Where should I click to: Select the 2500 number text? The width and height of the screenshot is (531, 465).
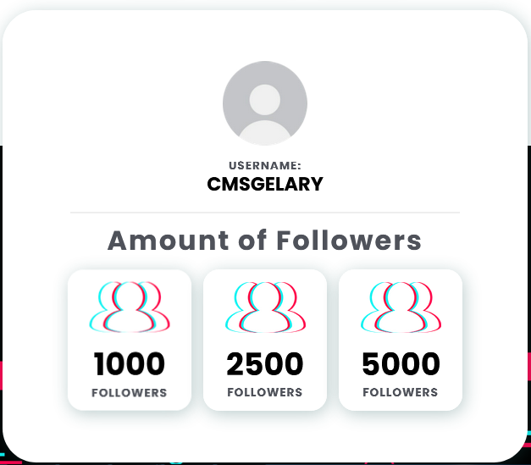(x=265, y=364)
